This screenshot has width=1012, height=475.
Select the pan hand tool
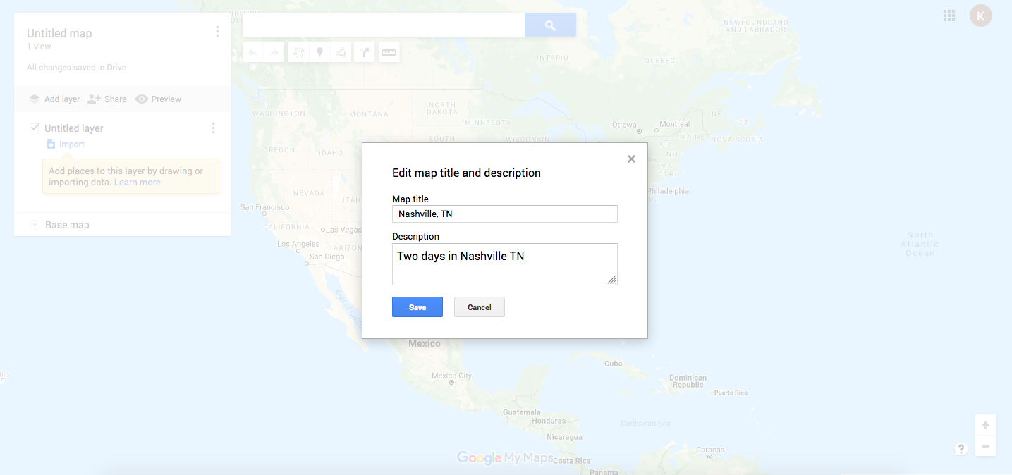coord(298,51)
